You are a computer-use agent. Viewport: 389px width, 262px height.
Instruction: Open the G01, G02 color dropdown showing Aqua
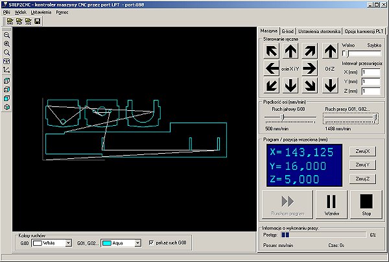137,243
